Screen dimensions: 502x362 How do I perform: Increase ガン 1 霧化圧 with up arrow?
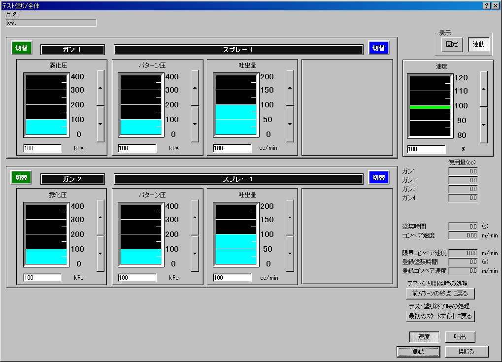click(x=100, y=88)
